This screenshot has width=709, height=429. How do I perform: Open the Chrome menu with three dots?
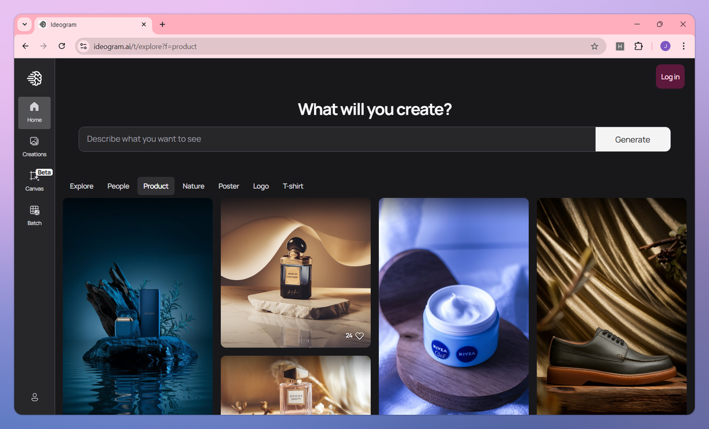coord(684,45)
